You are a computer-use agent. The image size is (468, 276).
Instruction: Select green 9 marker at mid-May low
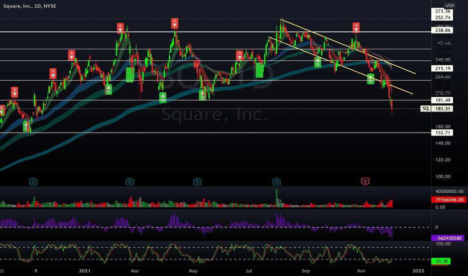point(202,95)
